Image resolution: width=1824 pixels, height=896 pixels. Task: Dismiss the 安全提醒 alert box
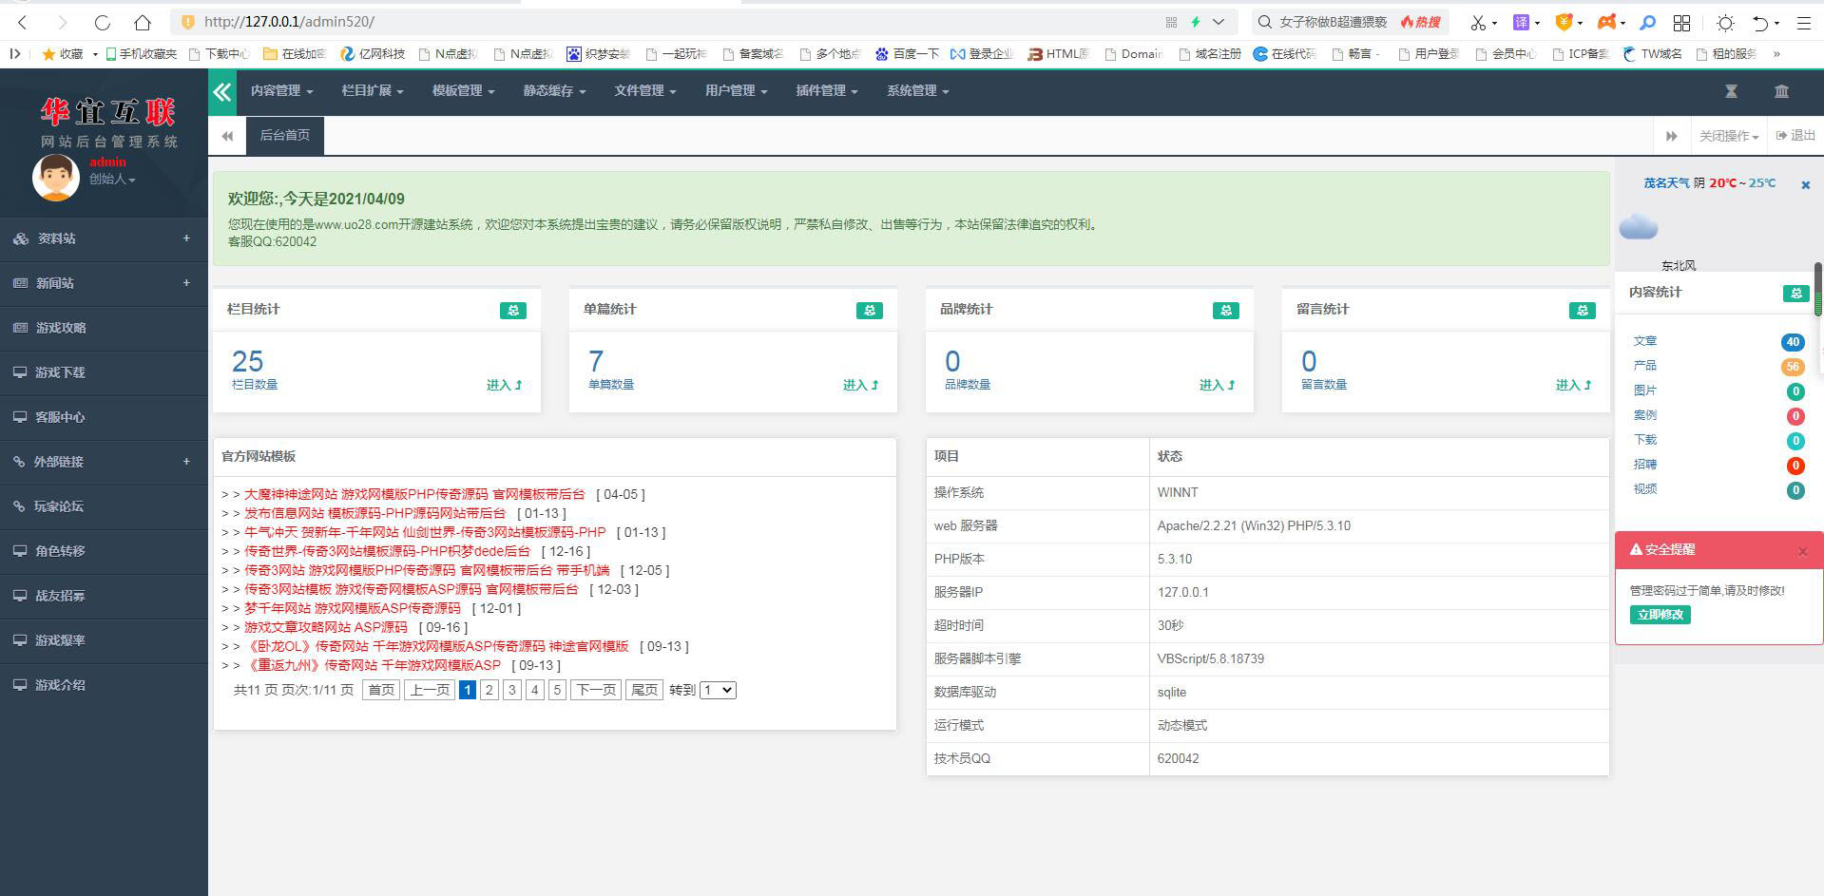(1802, 551)
